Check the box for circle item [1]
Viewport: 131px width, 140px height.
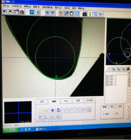click(x=107, y=77)
